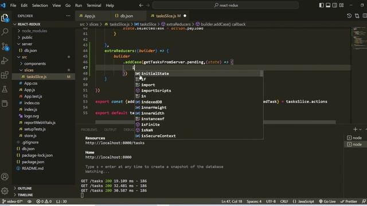The width and height of the screenshot is (367, 206).
Task: Pick initialState from the suggestion list
Action: pos(198,73)
